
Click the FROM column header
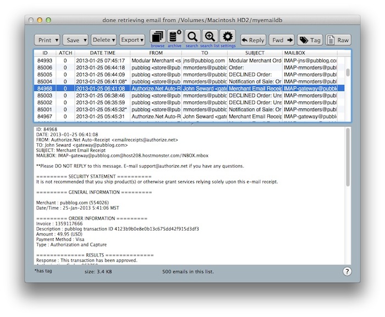coord(156,53)
